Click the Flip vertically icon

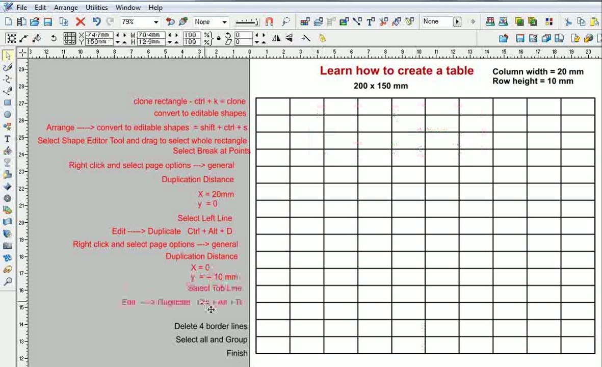[x=289, y=38]
